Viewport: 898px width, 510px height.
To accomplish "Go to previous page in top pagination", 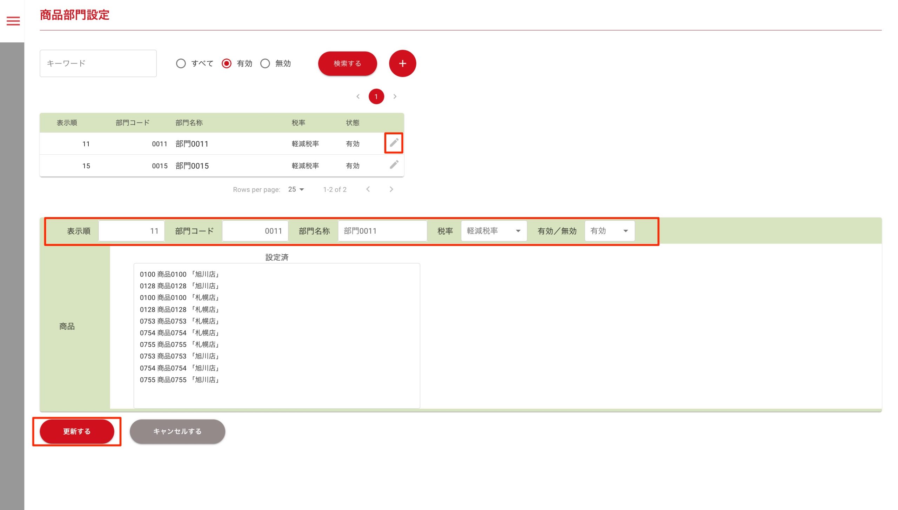I will (358, 96).
